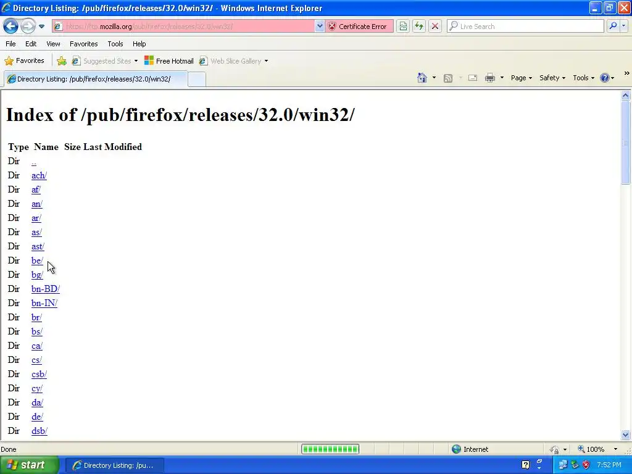Click the Help question mark icon
Screen dimensions: 632x474
(x=605, y=78)
